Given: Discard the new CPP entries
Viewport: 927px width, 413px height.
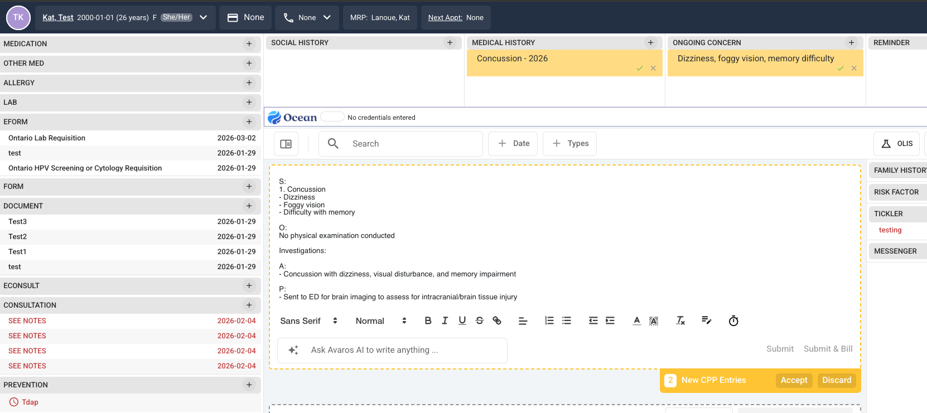Looking at the screenshot, I should 837,380.
